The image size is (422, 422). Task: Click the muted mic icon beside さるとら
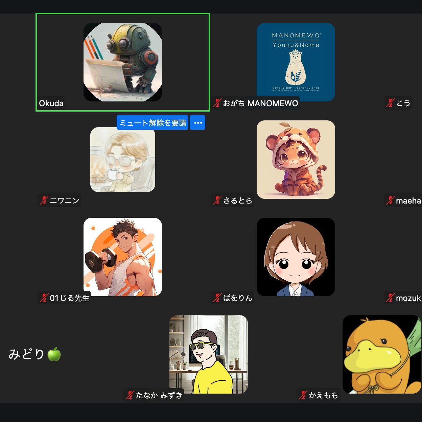tap(217, 200)
